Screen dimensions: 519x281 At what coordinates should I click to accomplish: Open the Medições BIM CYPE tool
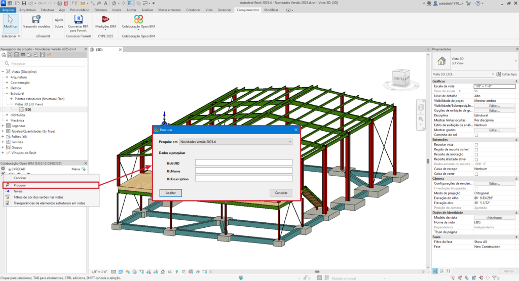click(105, 22)
